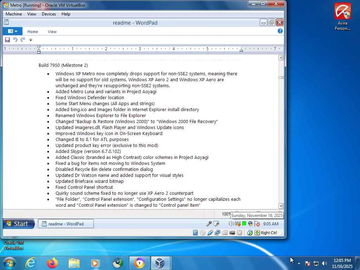Open the VirtualBox Machine menu
The image size is (360, 270).
pos(14,14)
